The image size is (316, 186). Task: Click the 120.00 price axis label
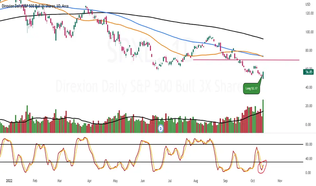309,13
